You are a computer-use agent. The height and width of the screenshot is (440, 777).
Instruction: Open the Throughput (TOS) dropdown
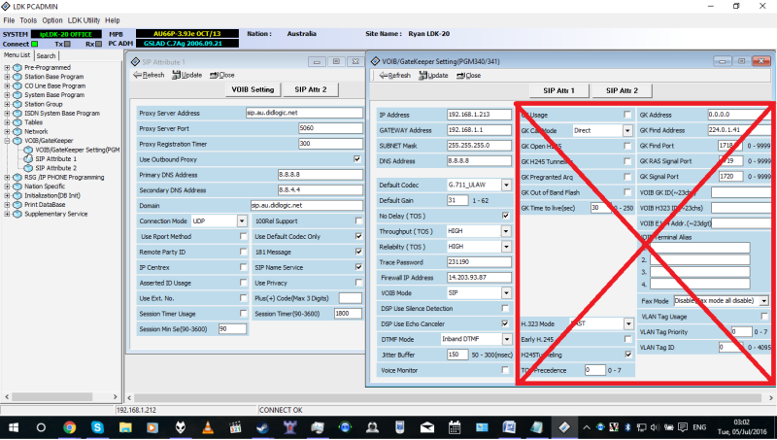click(506, 231)
